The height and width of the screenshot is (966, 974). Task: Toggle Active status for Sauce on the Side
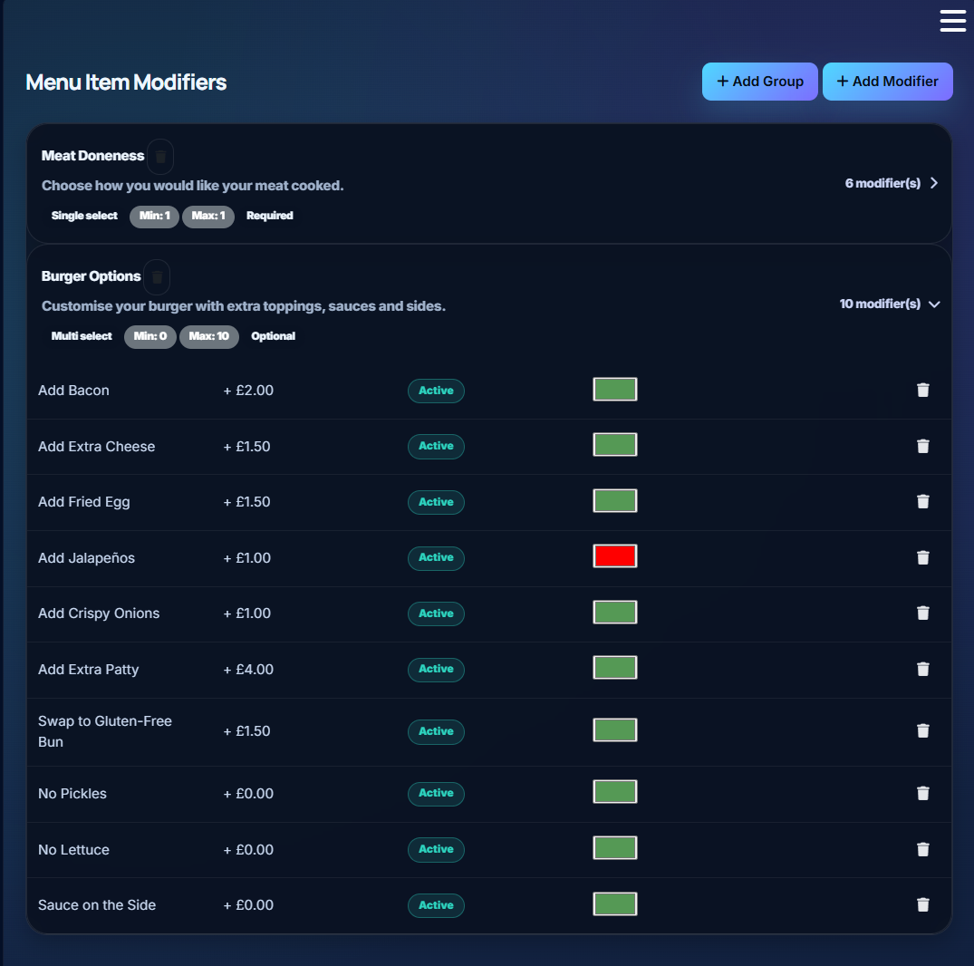436,905
